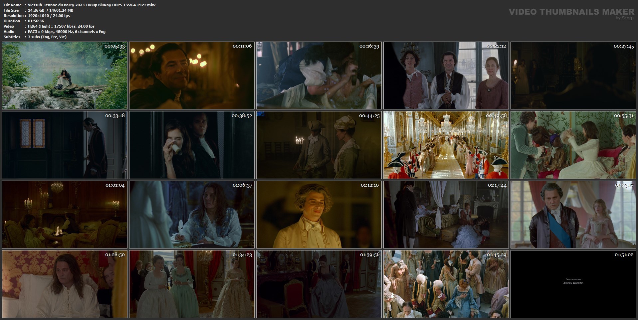Select the thumbnail at 00:44:25
This screenshot has width=638, height=320.
[319, 145]
